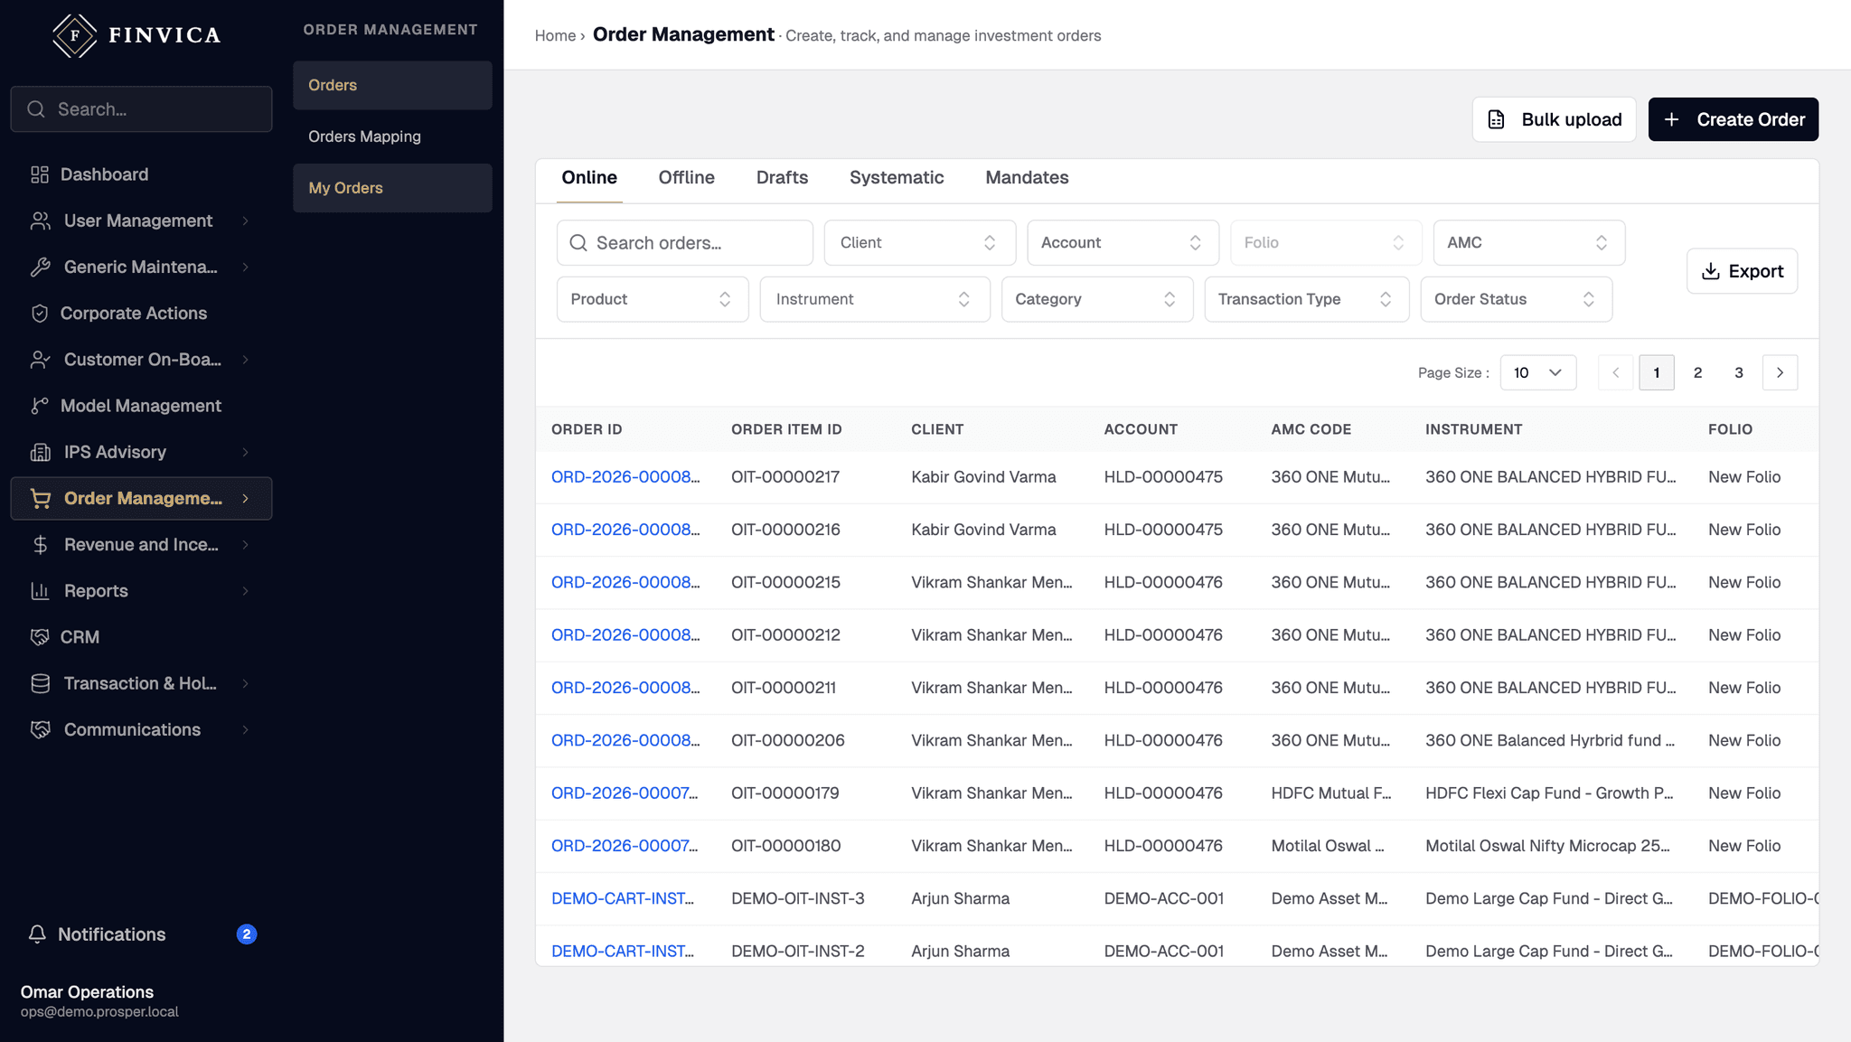Click the Create Order button
The width and height of the screenshot is (1851, 1042).
point(1734,119)
